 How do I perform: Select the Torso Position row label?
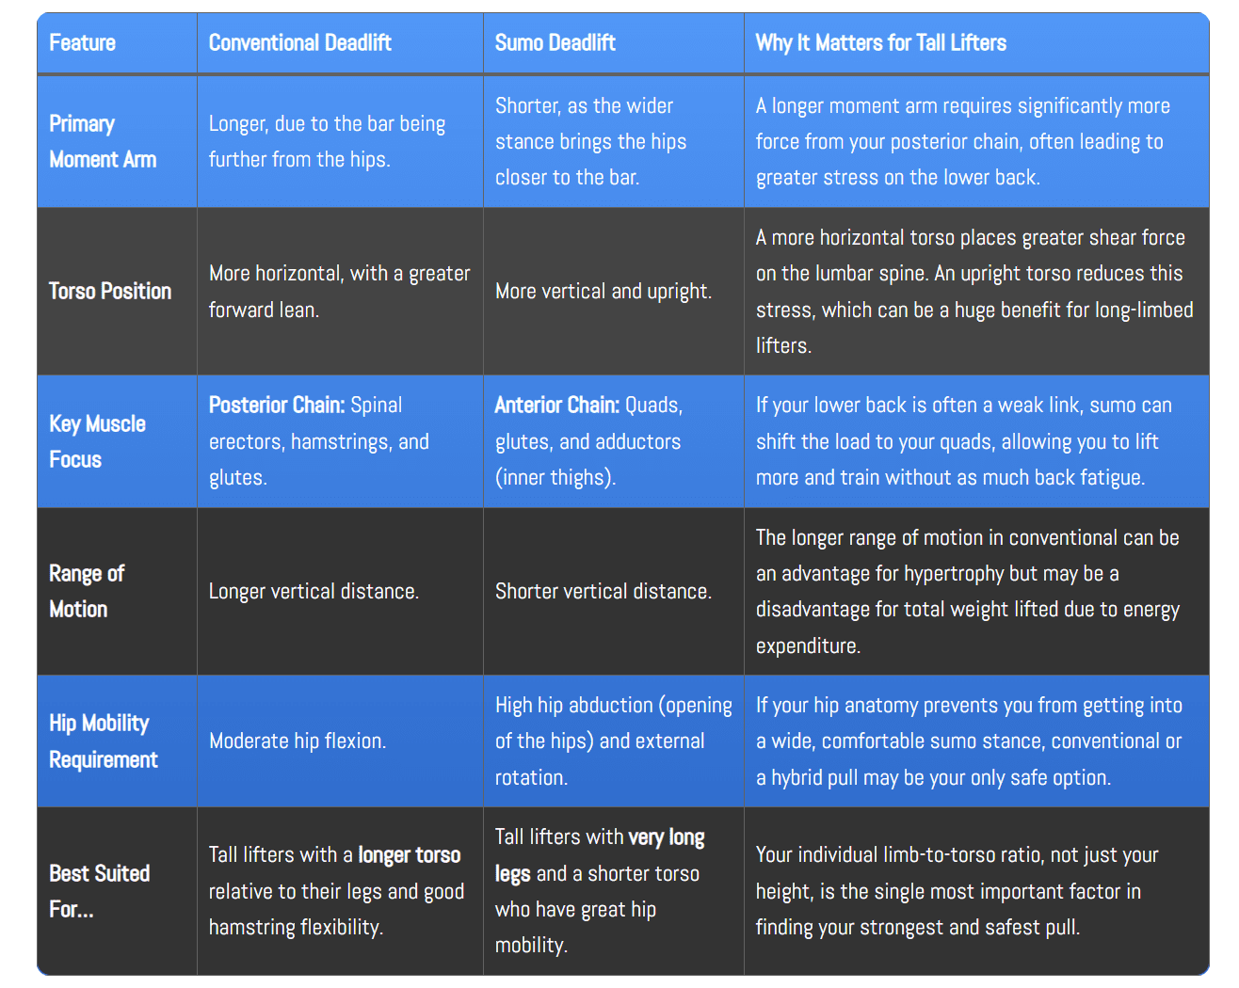110,292
